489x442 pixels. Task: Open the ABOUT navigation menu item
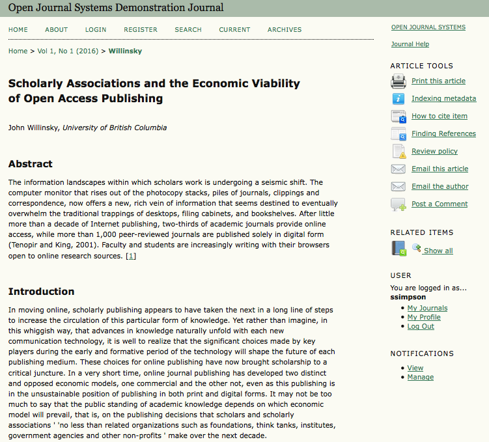pos(56,30)
